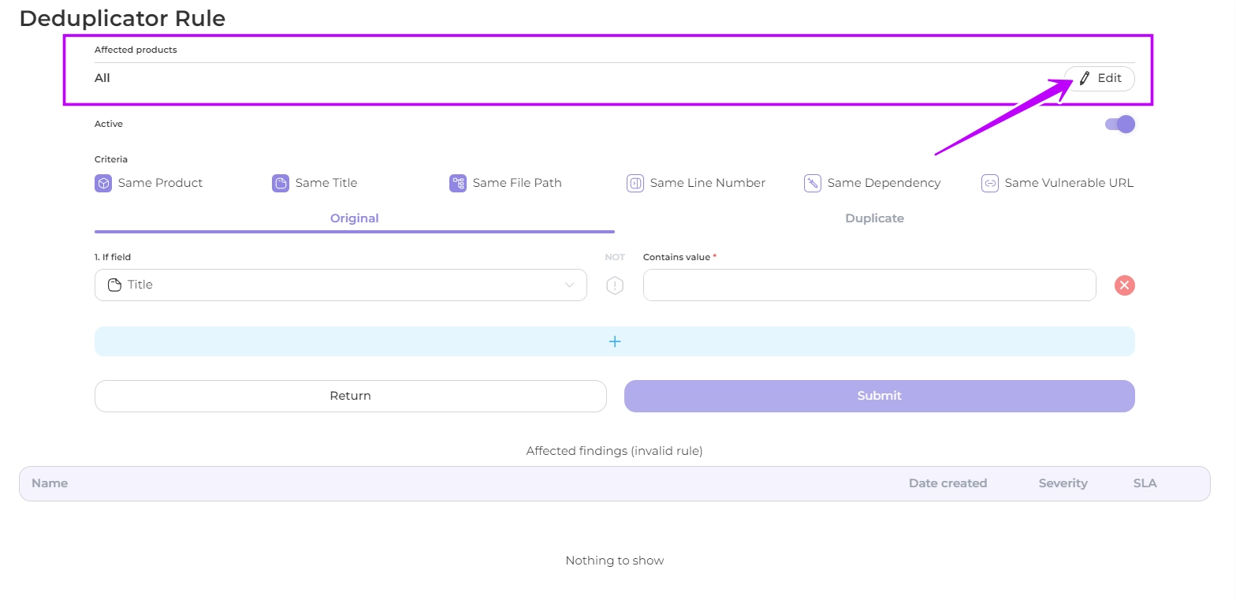Viewport: 1236px width, 600px height.
Task: Click the pencil Edit button for affected products
Action: point(1099,78)
